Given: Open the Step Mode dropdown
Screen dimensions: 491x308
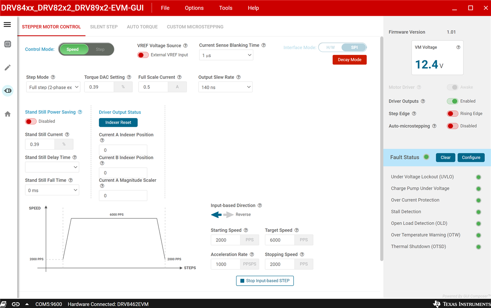Looking at the screenshot, I should pos(53,87).
